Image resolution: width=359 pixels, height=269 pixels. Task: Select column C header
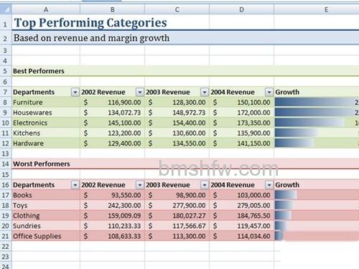pyautogui.click(x=177, y=9)
